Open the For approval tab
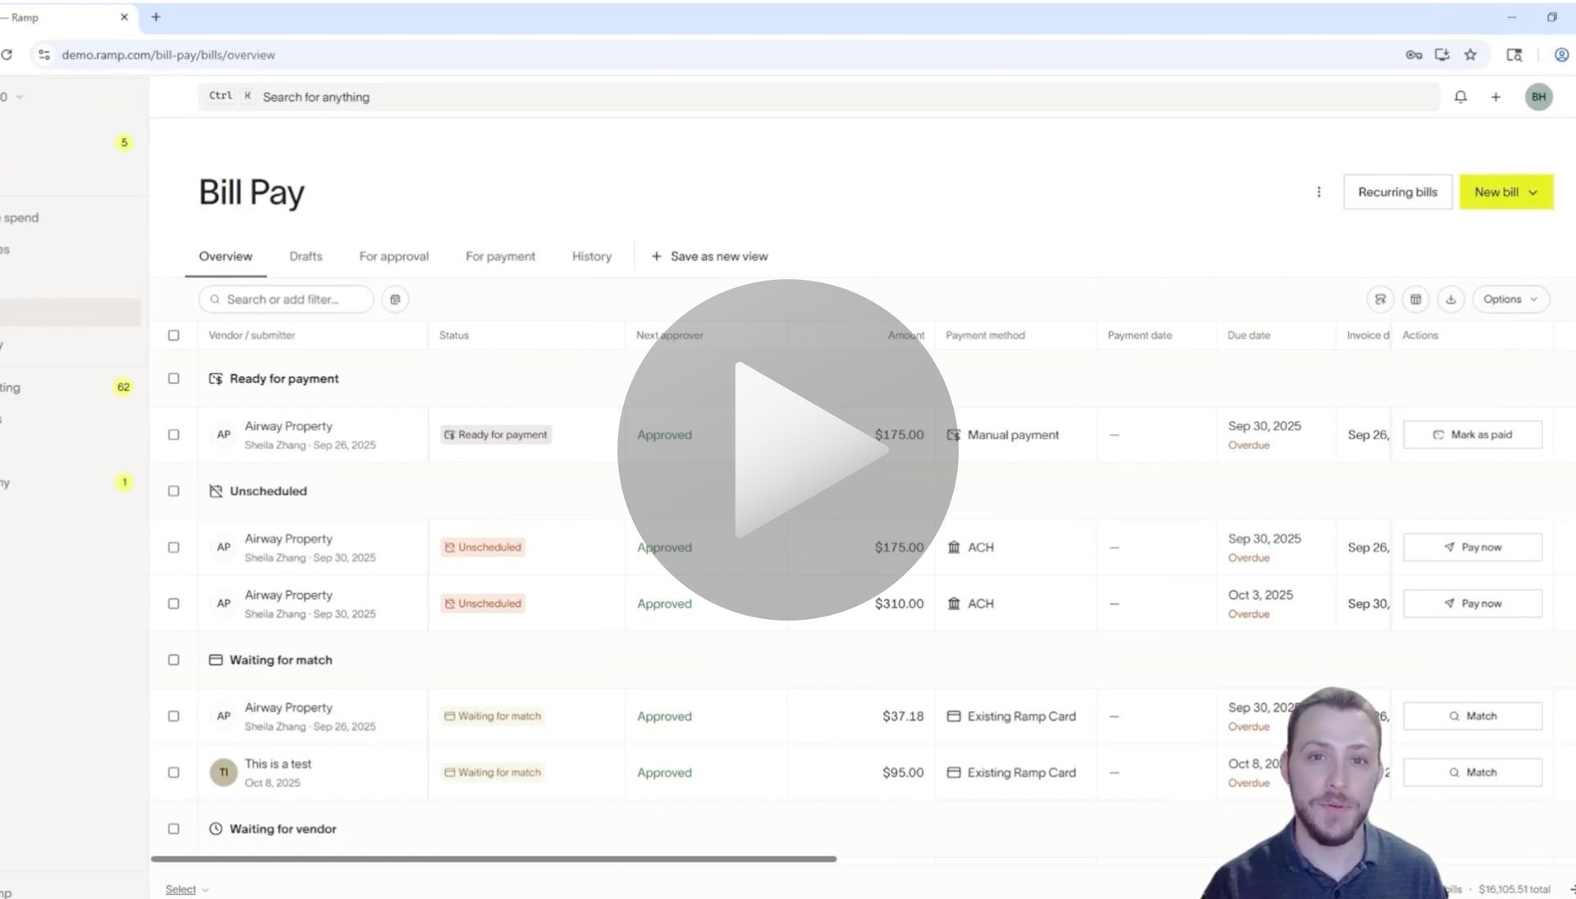 [x=393, y=256]
